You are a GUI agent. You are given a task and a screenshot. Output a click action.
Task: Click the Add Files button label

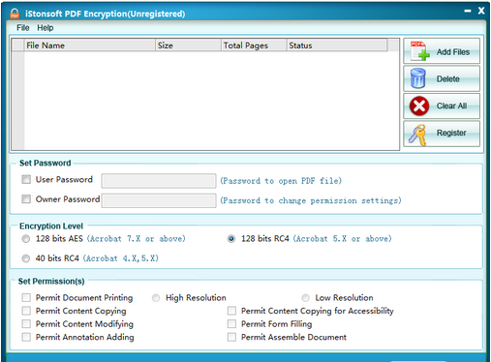click(453, 52)
